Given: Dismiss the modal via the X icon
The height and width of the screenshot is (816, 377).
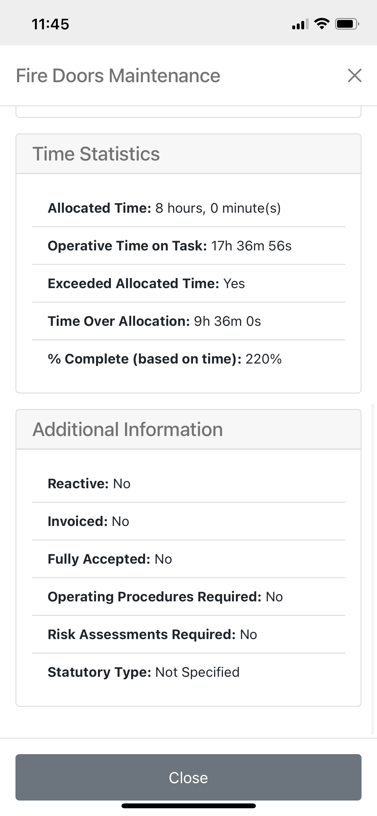Looking at the screenshot, I should tap(354, 76).
